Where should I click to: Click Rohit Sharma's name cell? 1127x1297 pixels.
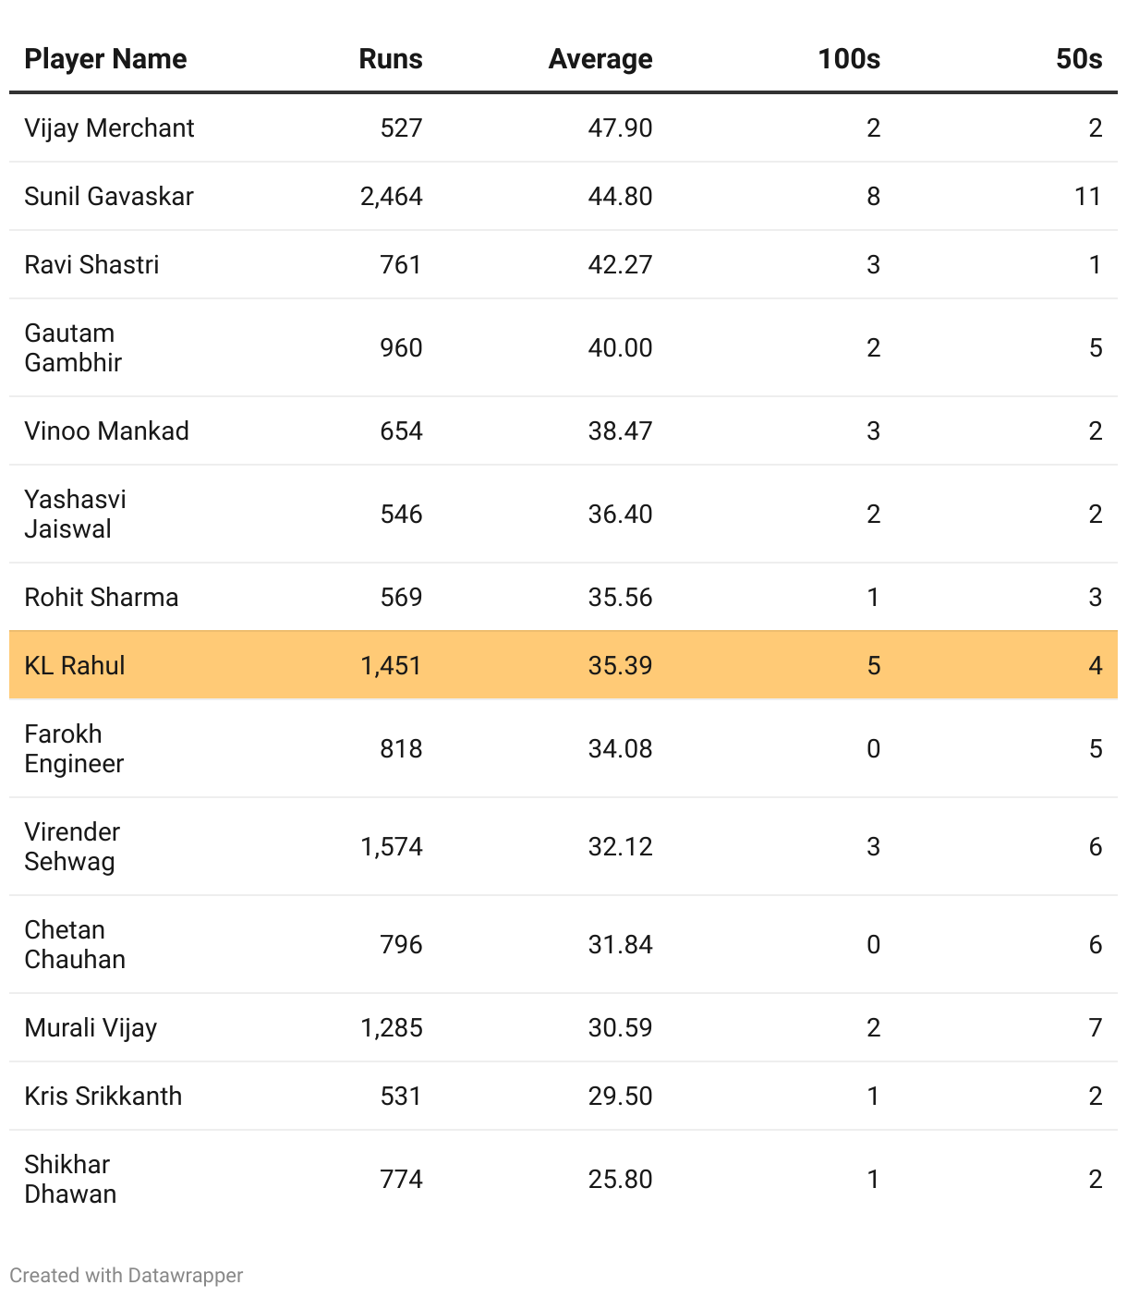click(102, 597)
